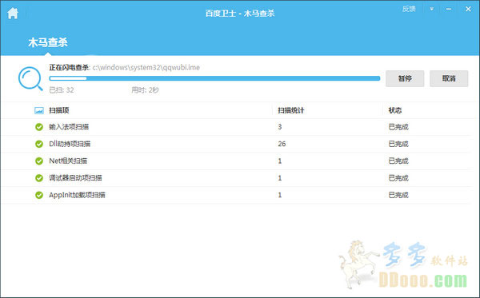Minimize the 百度卫士 window
Viewport: 480px width, 298px height.
pos(449,9)
